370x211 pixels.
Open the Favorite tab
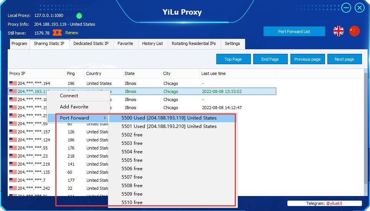125,44
